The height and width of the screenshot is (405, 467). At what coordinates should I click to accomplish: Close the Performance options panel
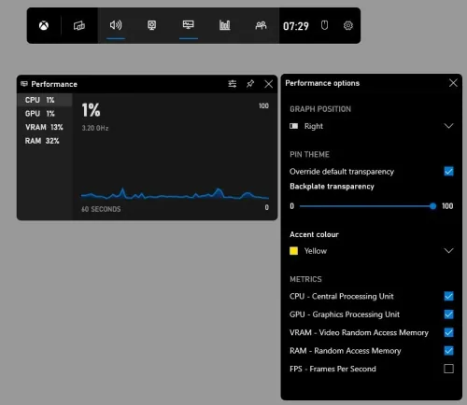453,83
